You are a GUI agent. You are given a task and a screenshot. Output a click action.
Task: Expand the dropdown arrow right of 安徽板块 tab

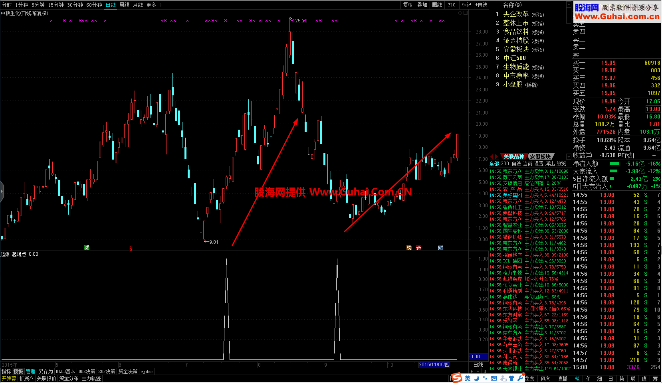(x=569, y=156)
